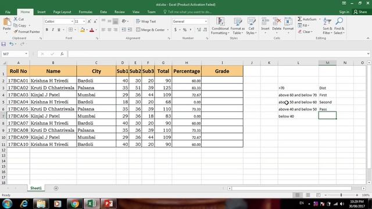The width and height of the screenshot is (372, 209).
Task: Expand the Calibri font name dropdown
Action: click(72, 21)
